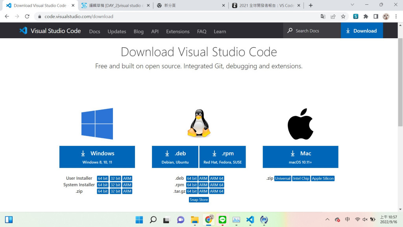Open the Docs menu item

pos(94,32)
